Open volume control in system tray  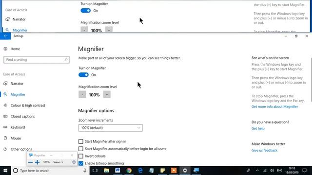[x=272, y=171]
